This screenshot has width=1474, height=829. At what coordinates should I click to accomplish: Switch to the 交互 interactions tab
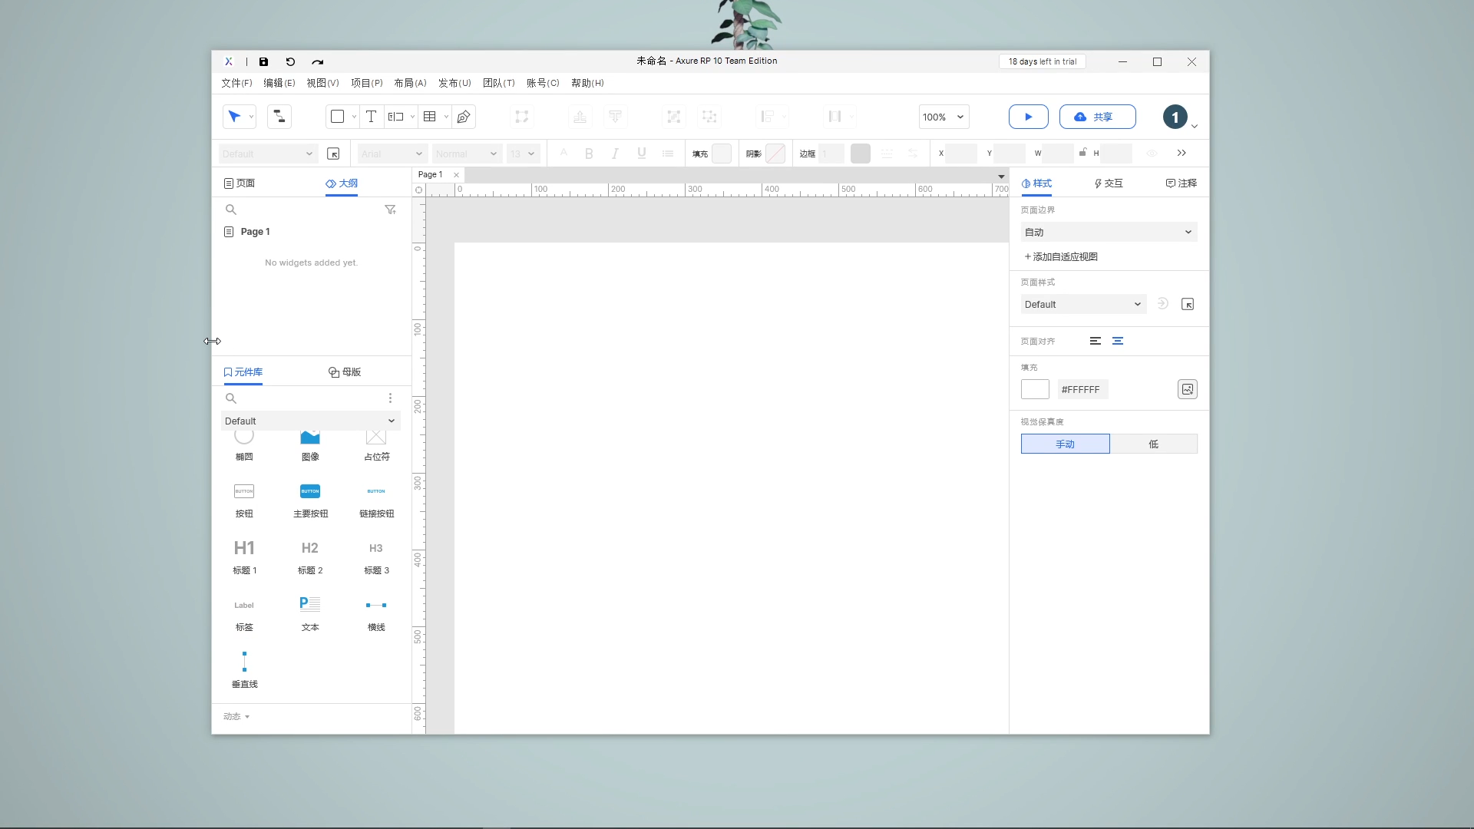[x=1109, y=183]
